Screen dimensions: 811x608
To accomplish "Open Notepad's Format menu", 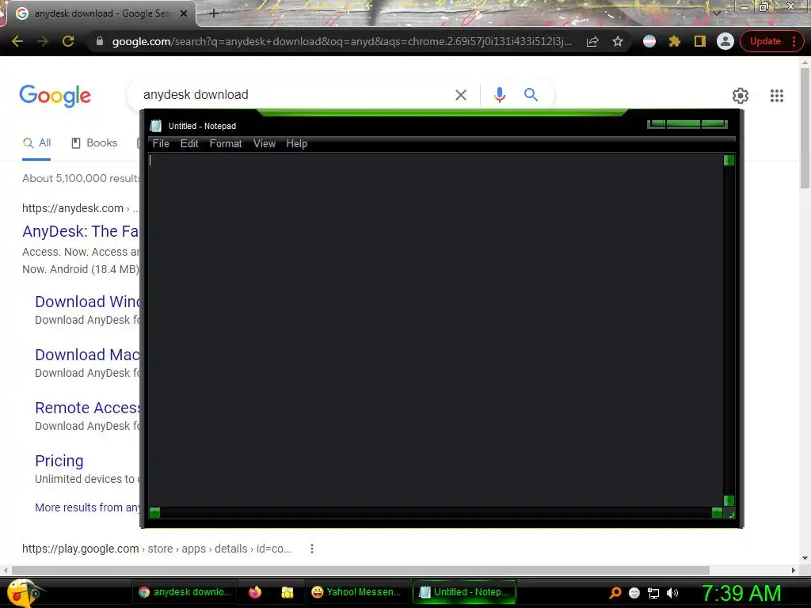I will [226, 144].
